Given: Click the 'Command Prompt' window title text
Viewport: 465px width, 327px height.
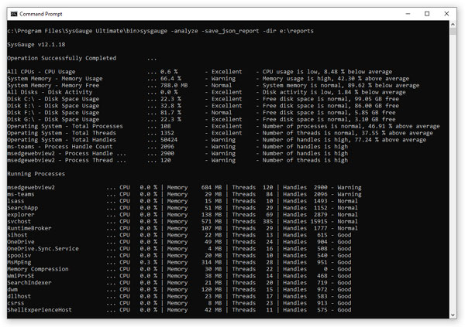Looking at the screenshot, I should 41,14.
